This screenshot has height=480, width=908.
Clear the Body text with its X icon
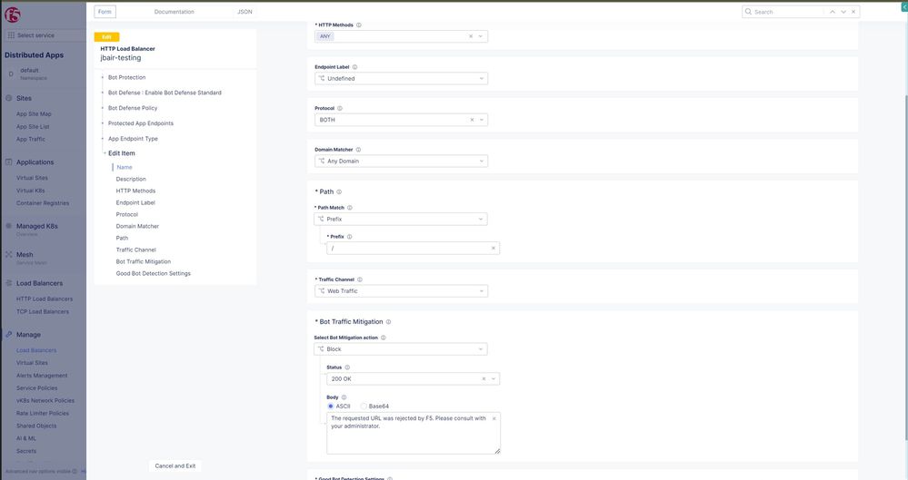coord(494,418)
